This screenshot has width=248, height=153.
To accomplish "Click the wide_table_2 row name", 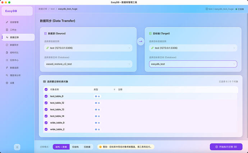I will point(57,129).
